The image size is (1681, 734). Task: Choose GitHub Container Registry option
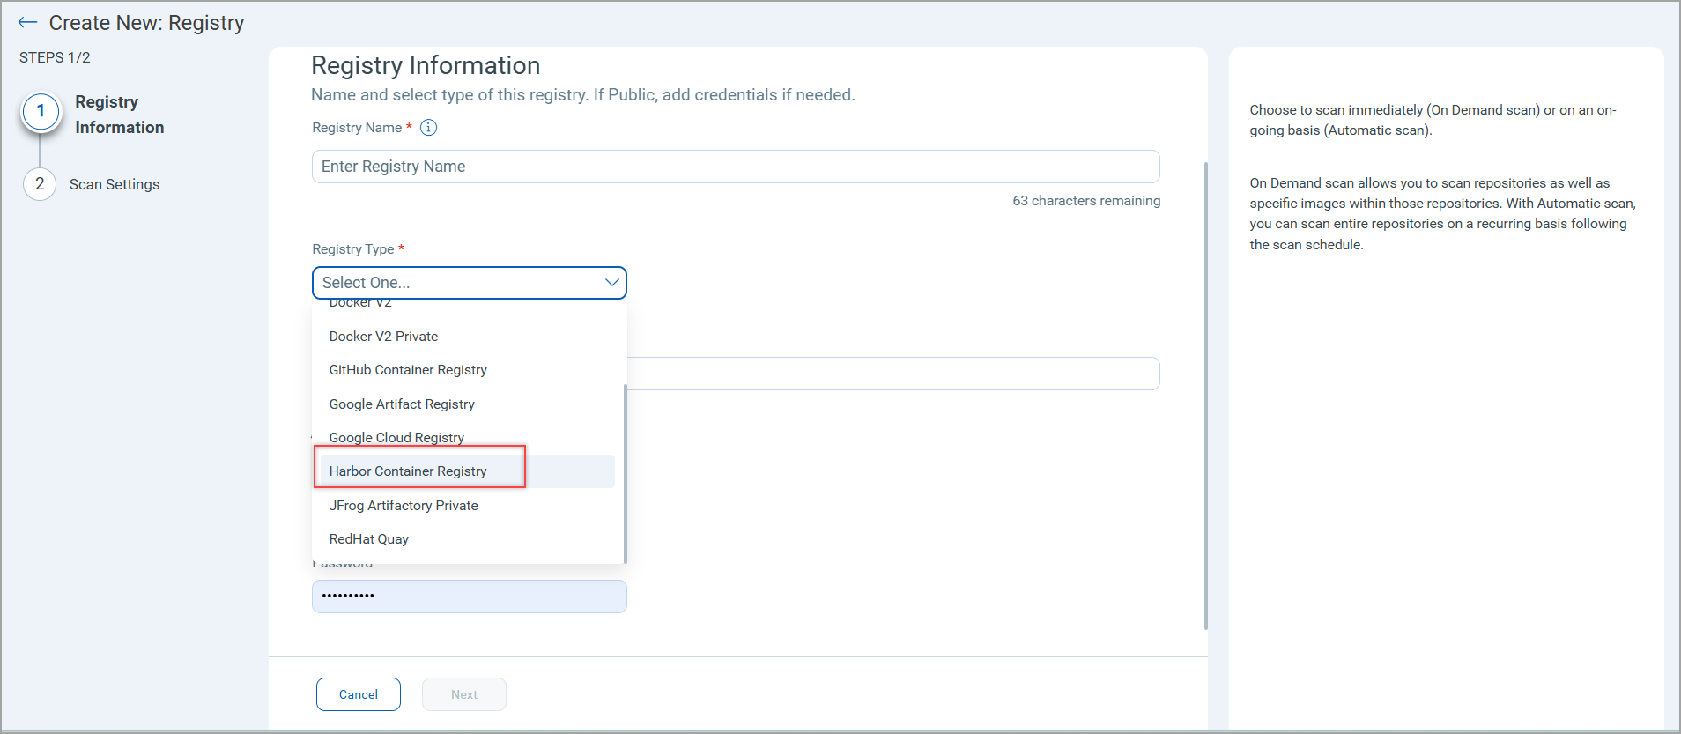[408, 370]
